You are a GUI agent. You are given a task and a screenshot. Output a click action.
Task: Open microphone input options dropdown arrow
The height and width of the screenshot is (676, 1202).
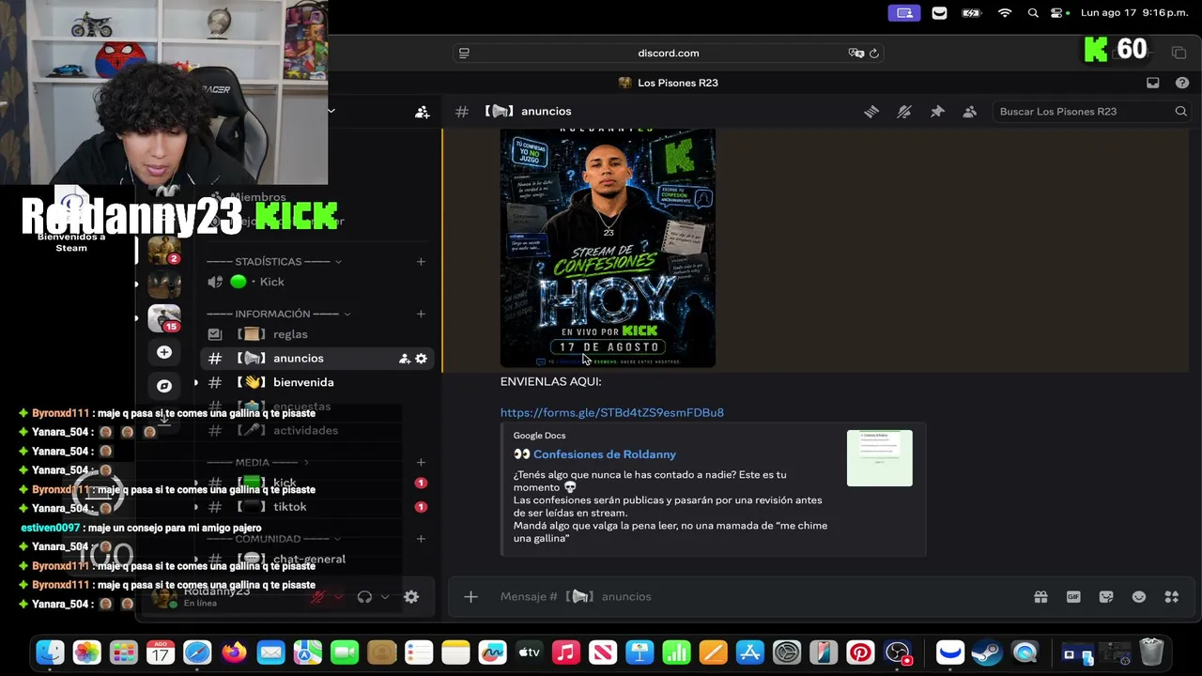[339, 597]
